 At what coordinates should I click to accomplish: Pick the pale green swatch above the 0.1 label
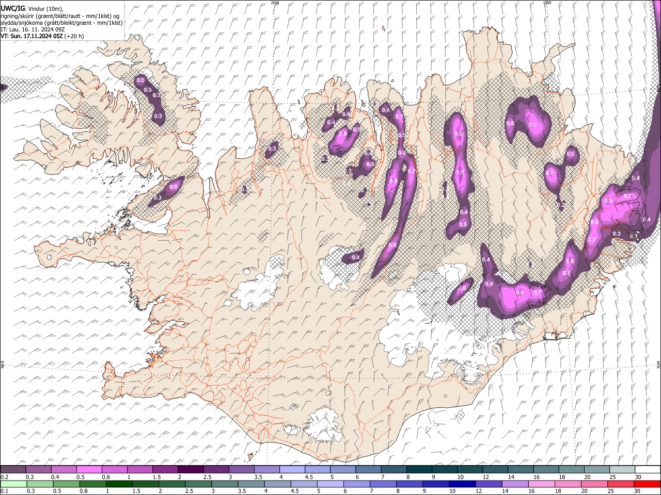(x=13, y=484)
